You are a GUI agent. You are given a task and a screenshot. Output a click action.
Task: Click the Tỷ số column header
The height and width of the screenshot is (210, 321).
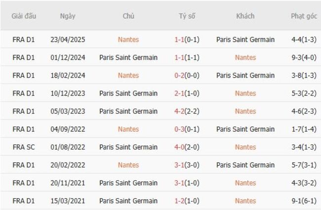pos(187,16)
